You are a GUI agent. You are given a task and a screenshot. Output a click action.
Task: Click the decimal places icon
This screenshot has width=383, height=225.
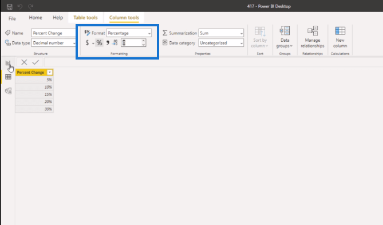(115, 43)
